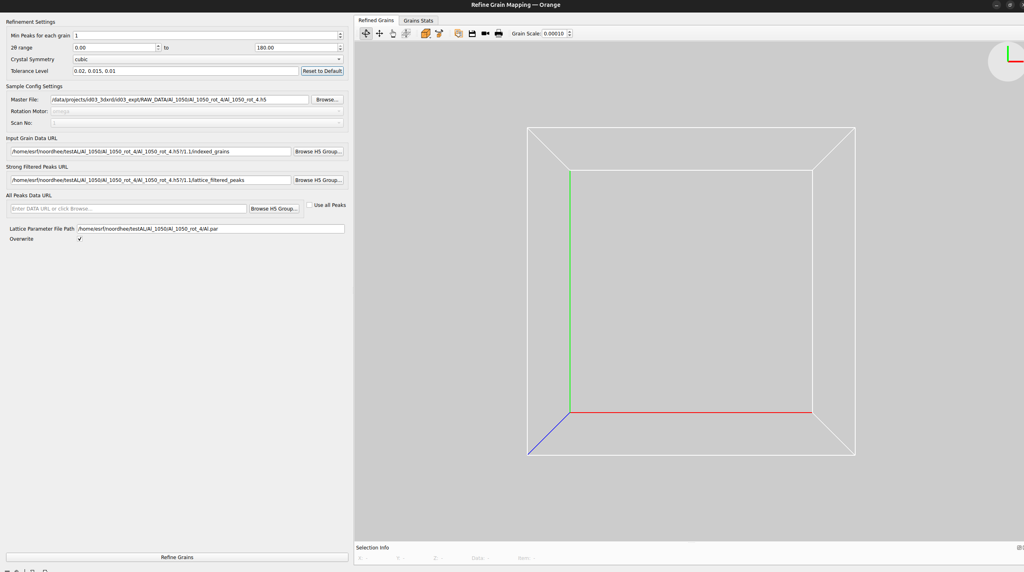1024x572 pixels.
Task: Click the Strong Filtered Peaks URL field
Action: (x=151, y=180)
